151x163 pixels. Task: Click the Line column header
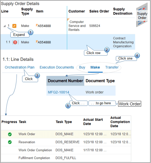(x=5, y=11)
